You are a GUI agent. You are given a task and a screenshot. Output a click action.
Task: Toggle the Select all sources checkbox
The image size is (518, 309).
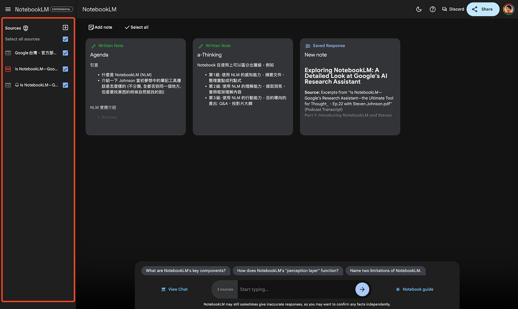click(x=65, y=39)
